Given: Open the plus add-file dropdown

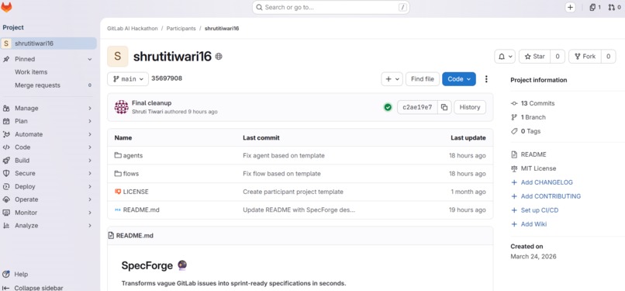Looking at the screenshot, I should [392, 79].
